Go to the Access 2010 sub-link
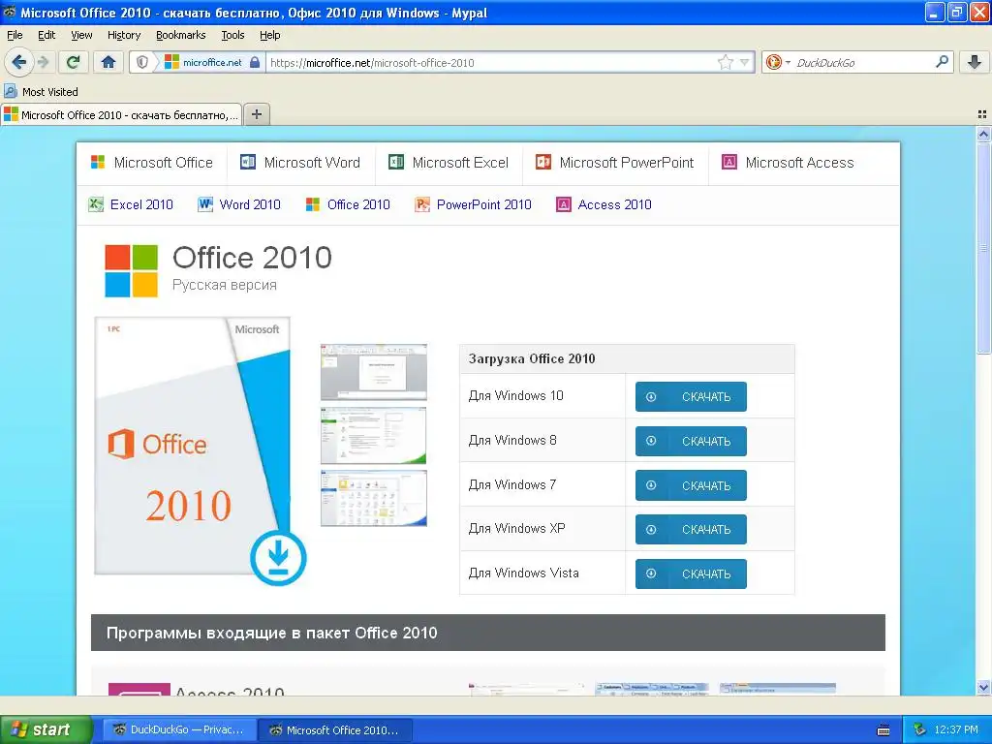992x744 pixels. (x=604, y=204)
